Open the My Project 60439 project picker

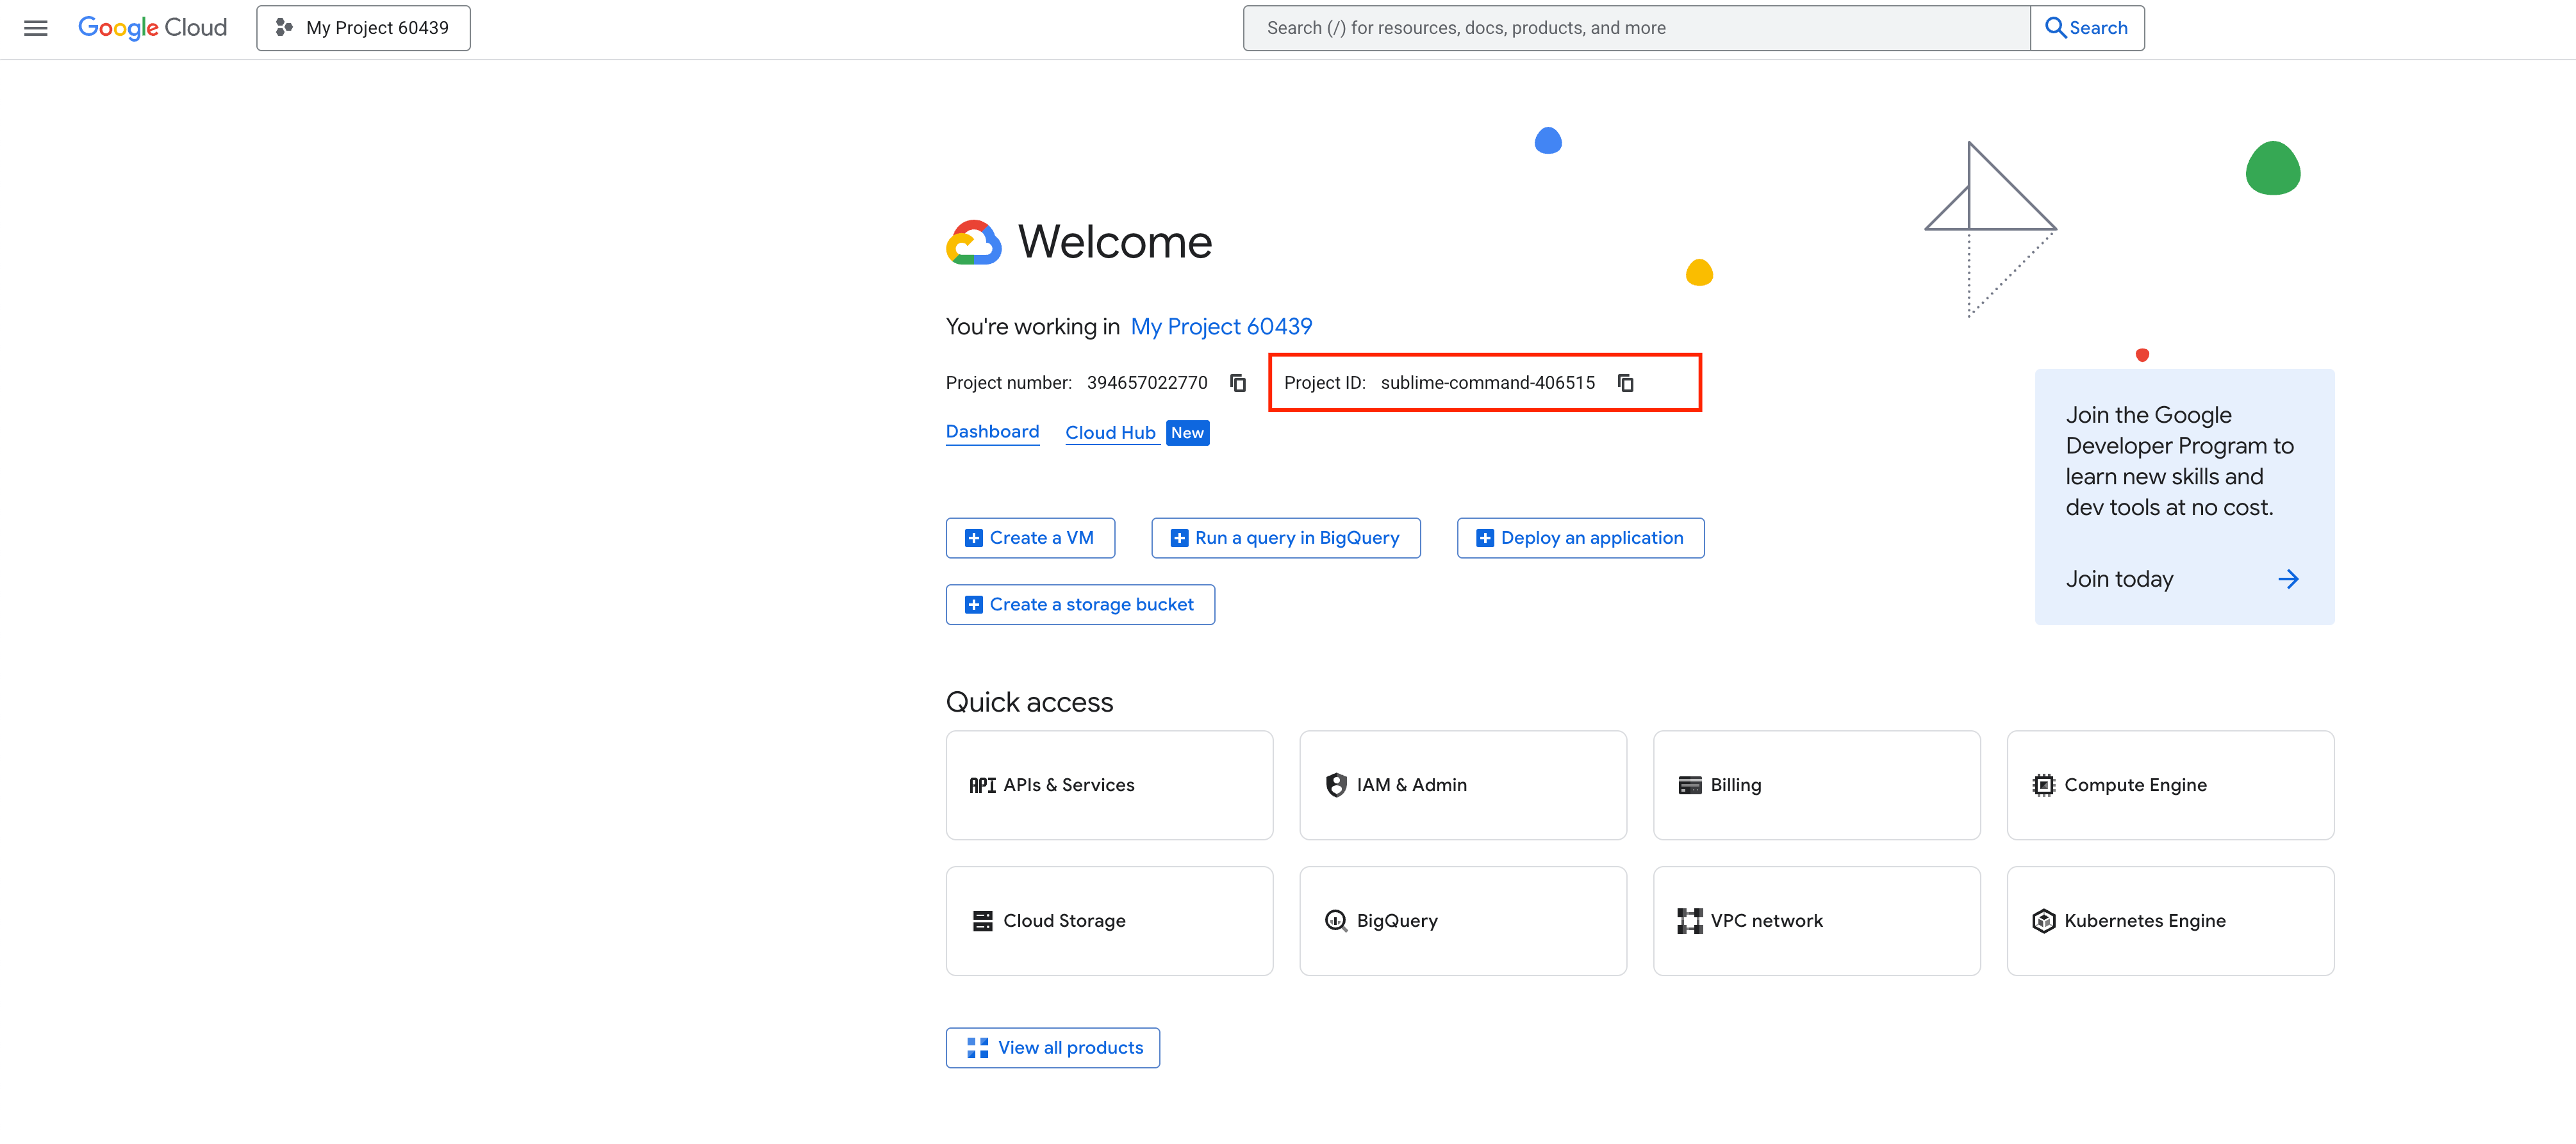coord(363,28)
